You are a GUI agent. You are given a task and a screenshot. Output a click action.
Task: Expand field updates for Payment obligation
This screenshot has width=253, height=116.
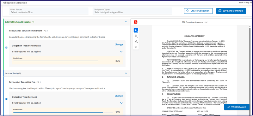(121, 103)
